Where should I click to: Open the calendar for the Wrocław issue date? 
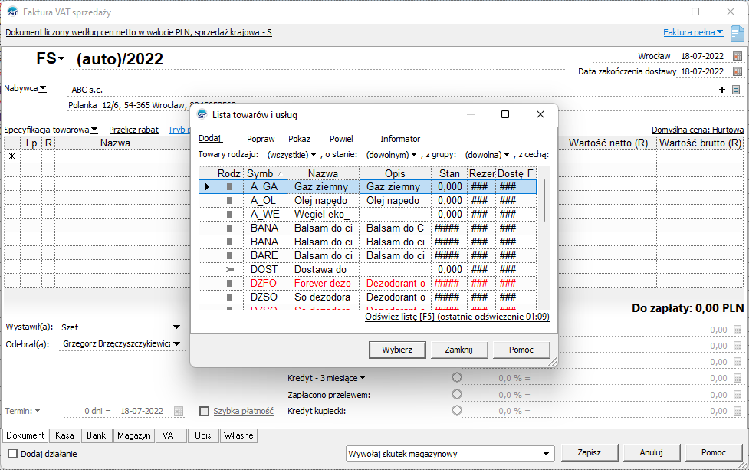737,56
